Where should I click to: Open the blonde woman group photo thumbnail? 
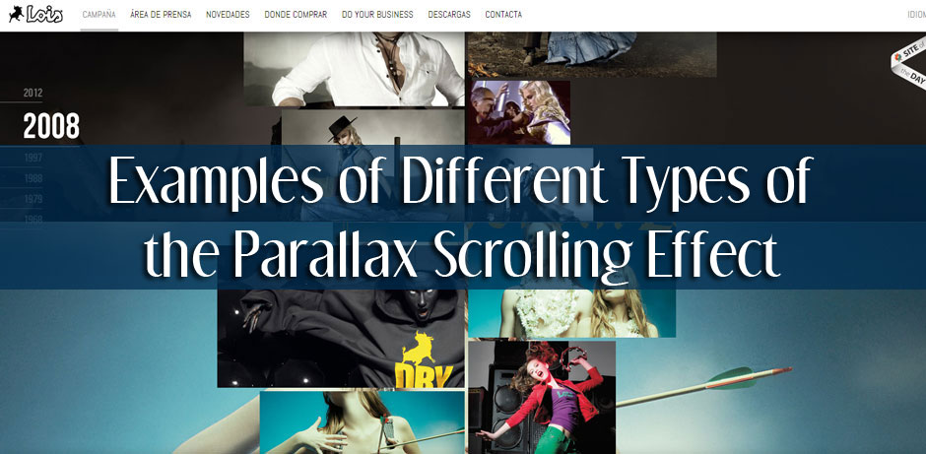(520, 113)
